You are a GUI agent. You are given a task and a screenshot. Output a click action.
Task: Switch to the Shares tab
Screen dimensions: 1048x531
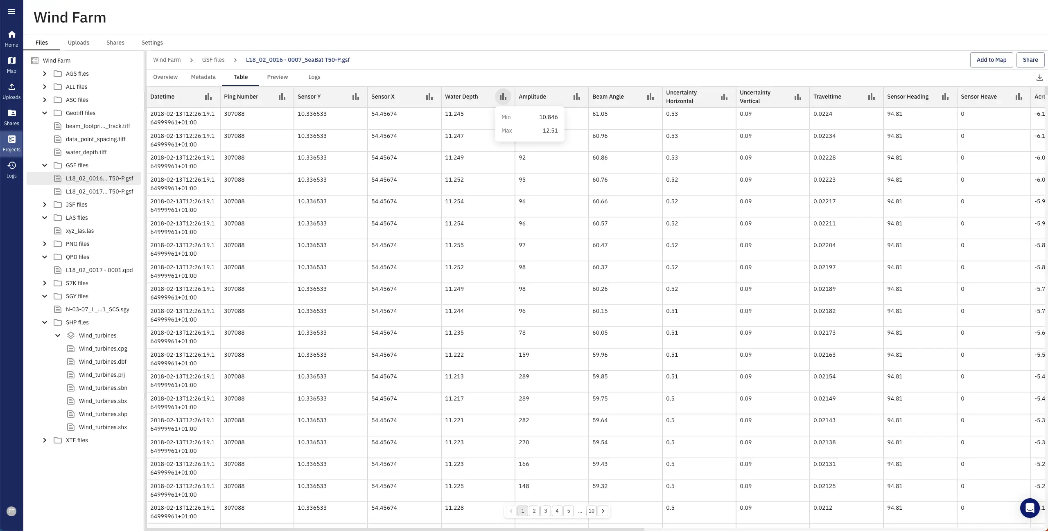(x=115, y=43)
